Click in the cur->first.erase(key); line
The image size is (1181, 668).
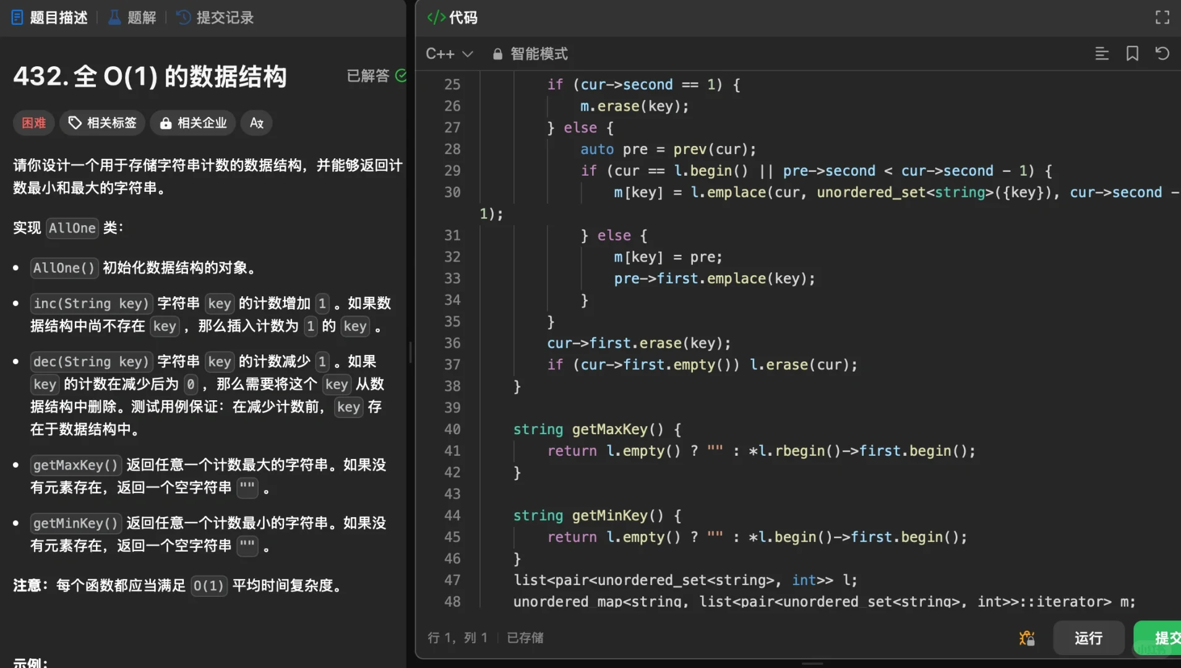tap(639, 343)
